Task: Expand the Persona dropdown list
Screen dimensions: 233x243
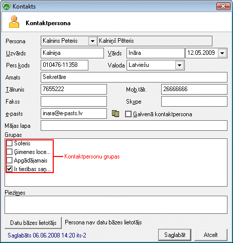Action: [x=92, y=41]
